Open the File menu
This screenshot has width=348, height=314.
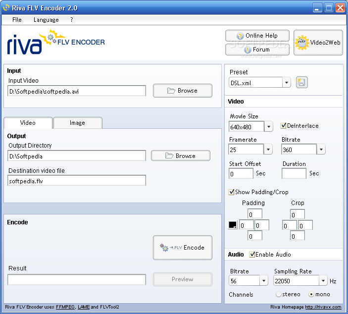click(17, 20)
